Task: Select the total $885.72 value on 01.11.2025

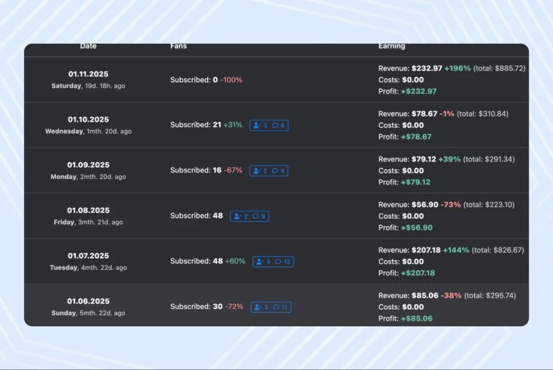Action: [499, 68]
